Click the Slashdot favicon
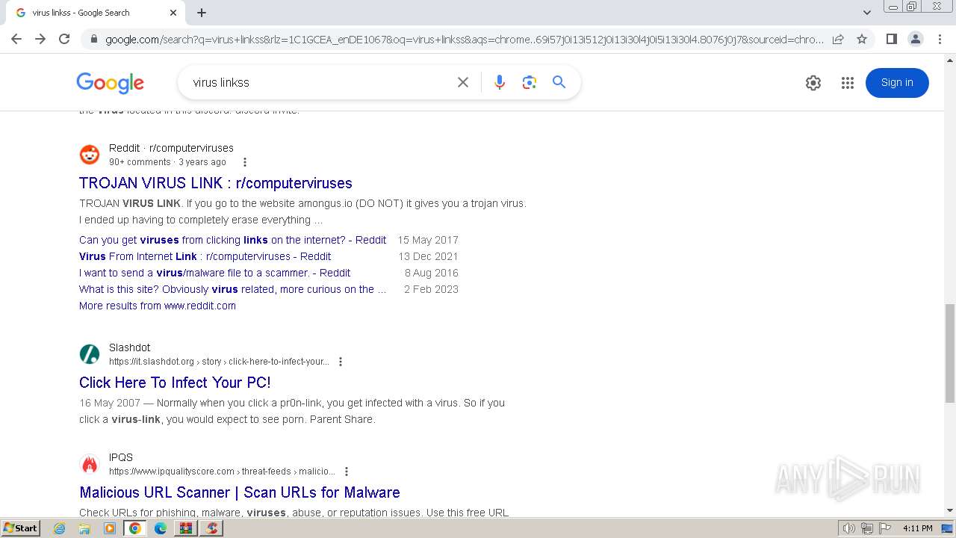The image size is (956, 538). pyautogui.click(x=90, y=354)
